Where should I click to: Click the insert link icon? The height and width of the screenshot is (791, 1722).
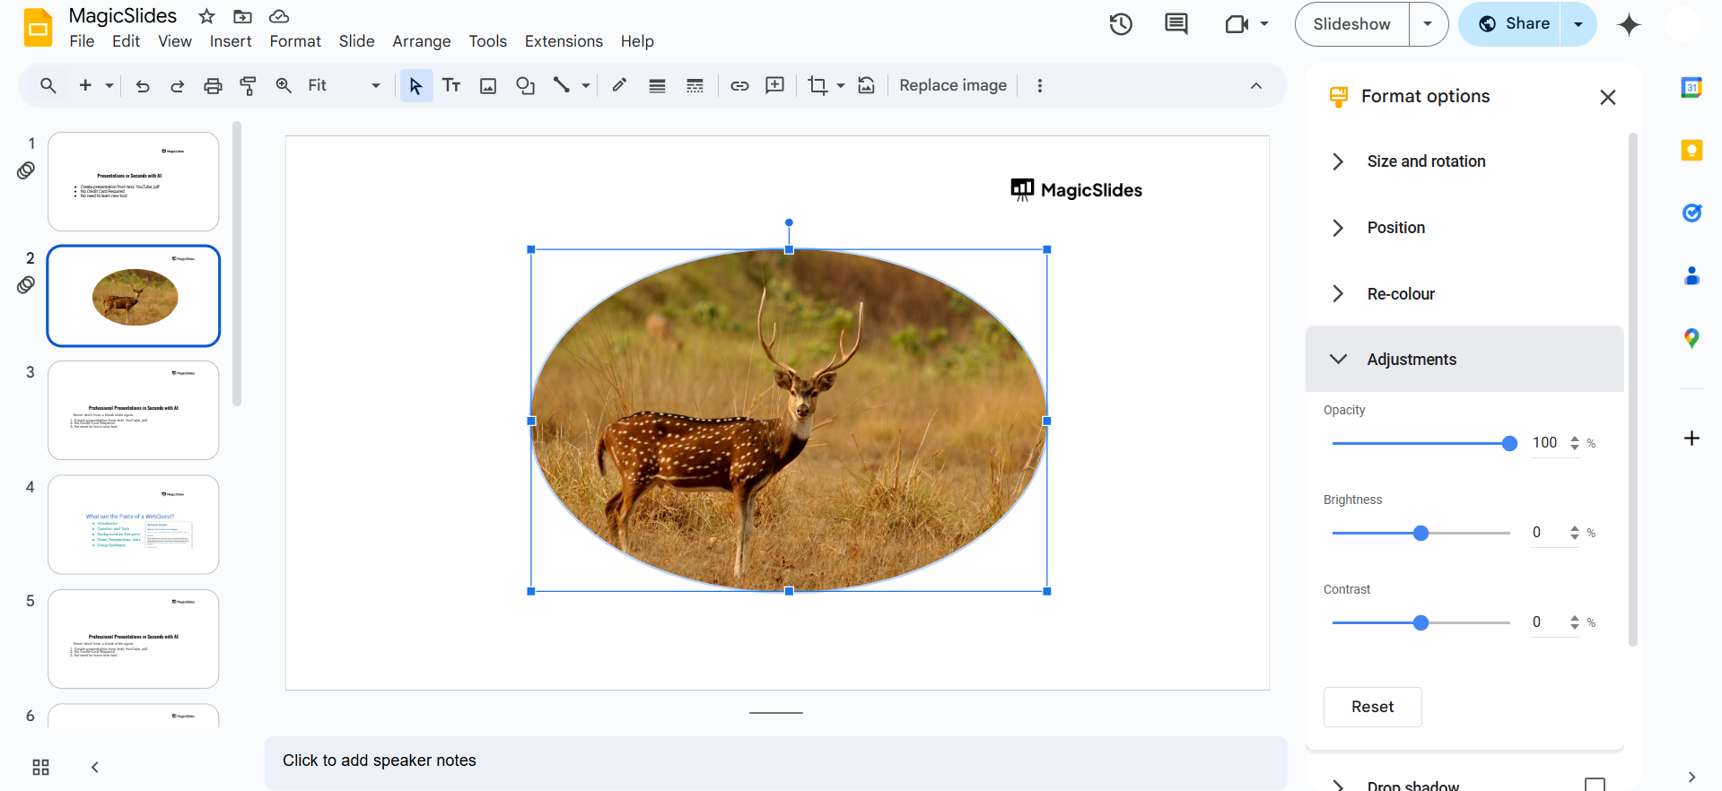(739, 86)
